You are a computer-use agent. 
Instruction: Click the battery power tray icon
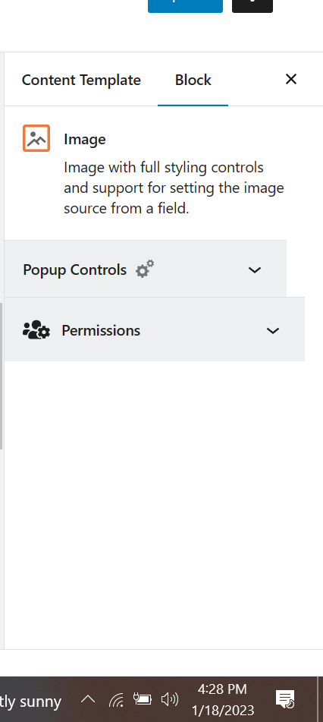[143, 699]
